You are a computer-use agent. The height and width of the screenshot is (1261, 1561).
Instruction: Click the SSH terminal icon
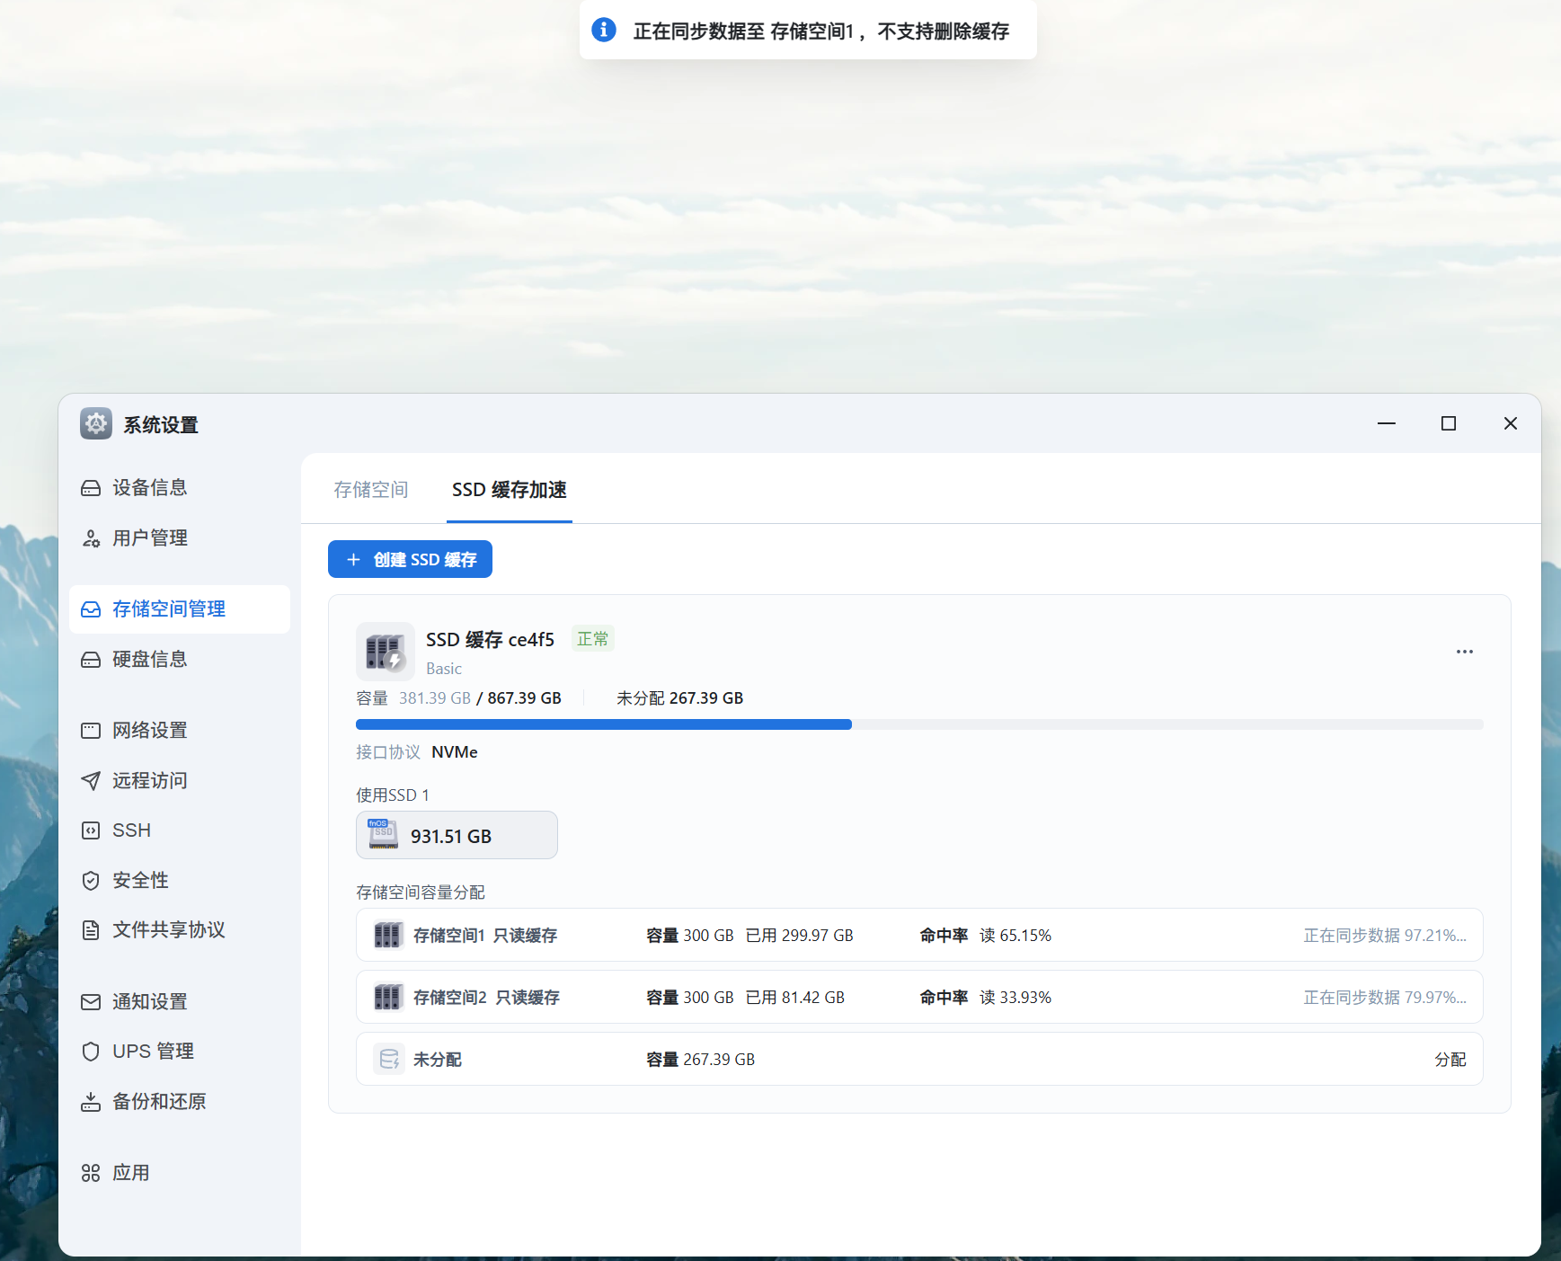pos(91,830)
